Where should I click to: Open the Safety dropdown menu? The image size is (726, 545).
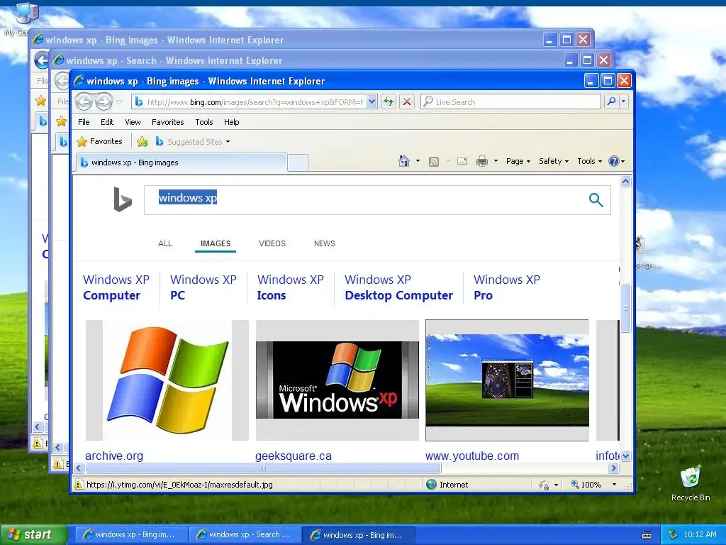click(x=553, y=161)
